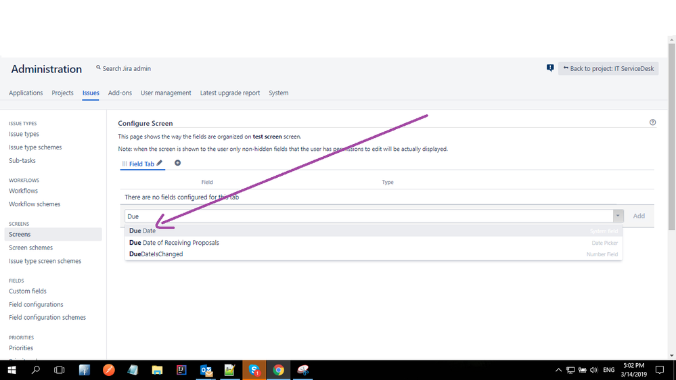676x380 pixels.
Task: Edit Field Tab name with pencil icon
Action: click(x=160, y=163)
